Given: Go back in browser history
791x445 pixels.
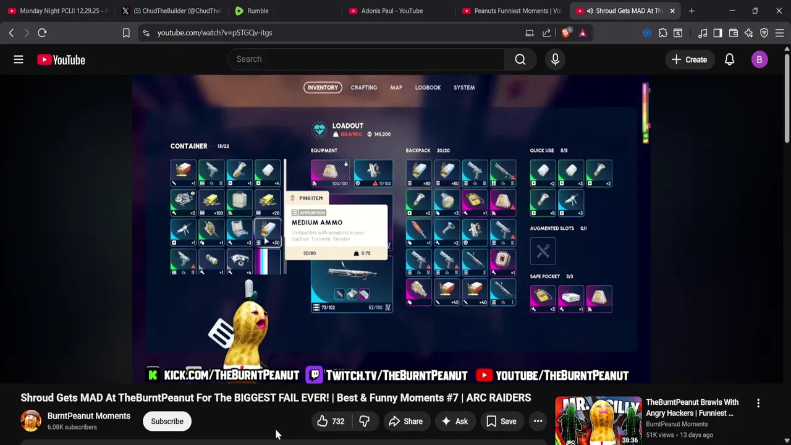Looking at the screenshot, I should (x=11, y=33).
